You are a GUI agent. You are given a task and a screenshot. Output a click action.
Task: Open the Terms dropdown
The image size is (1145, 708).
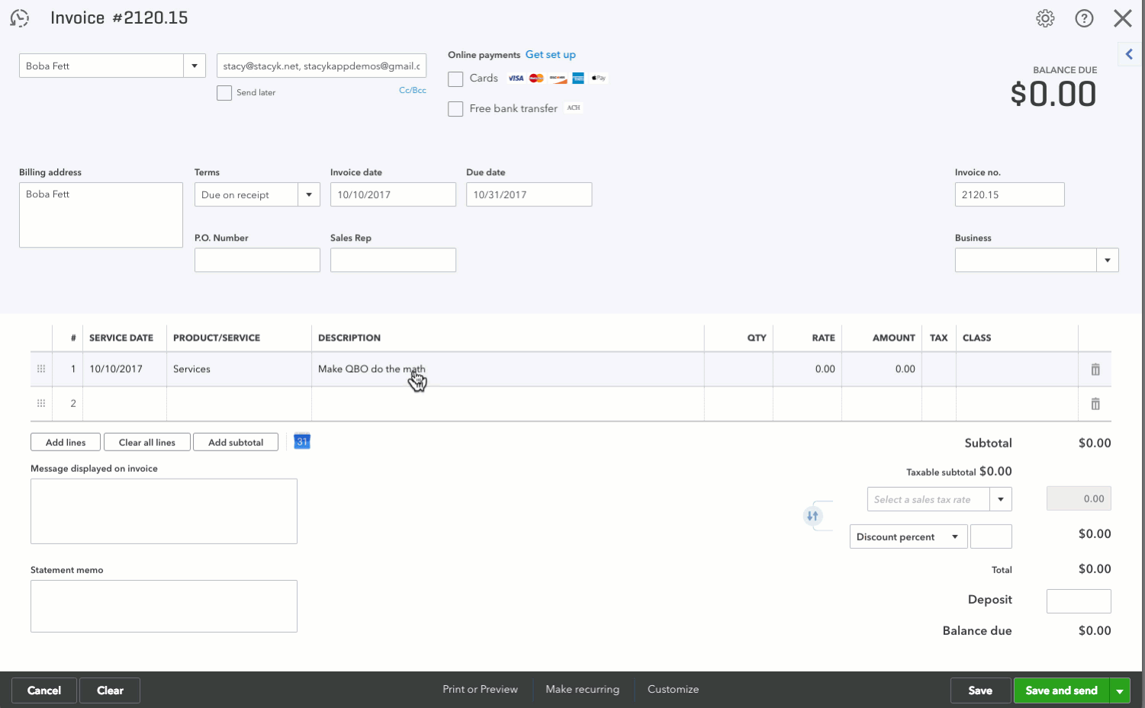308,195
